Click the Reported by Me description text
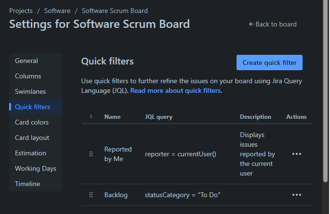The height and width of the screenshot is (214, 330). pos(257,154)
